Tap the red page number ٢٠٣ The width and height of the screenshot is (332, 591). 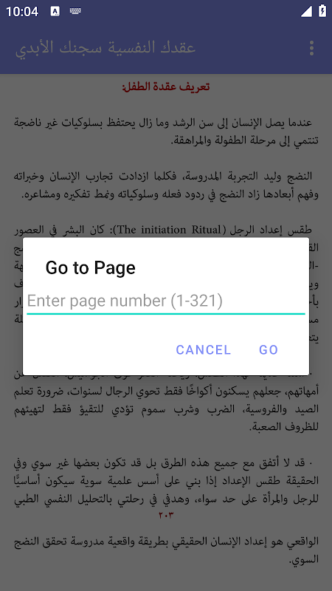coord(165,515)
